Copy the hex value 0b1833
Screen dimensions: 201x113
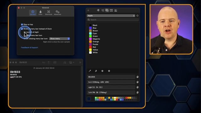point(138,77)
